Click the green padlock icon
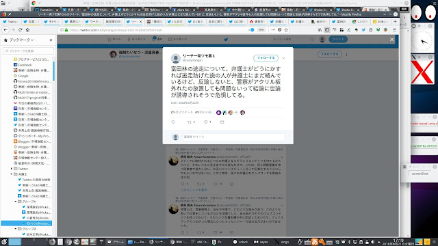Screen dimensions: 438x246 pyautogui.click(x=66, y=30)
